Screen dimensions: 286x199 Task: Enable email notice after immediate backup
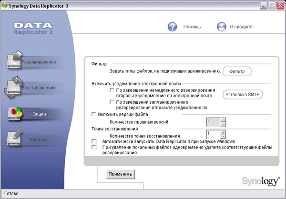[x=112, y=90]
